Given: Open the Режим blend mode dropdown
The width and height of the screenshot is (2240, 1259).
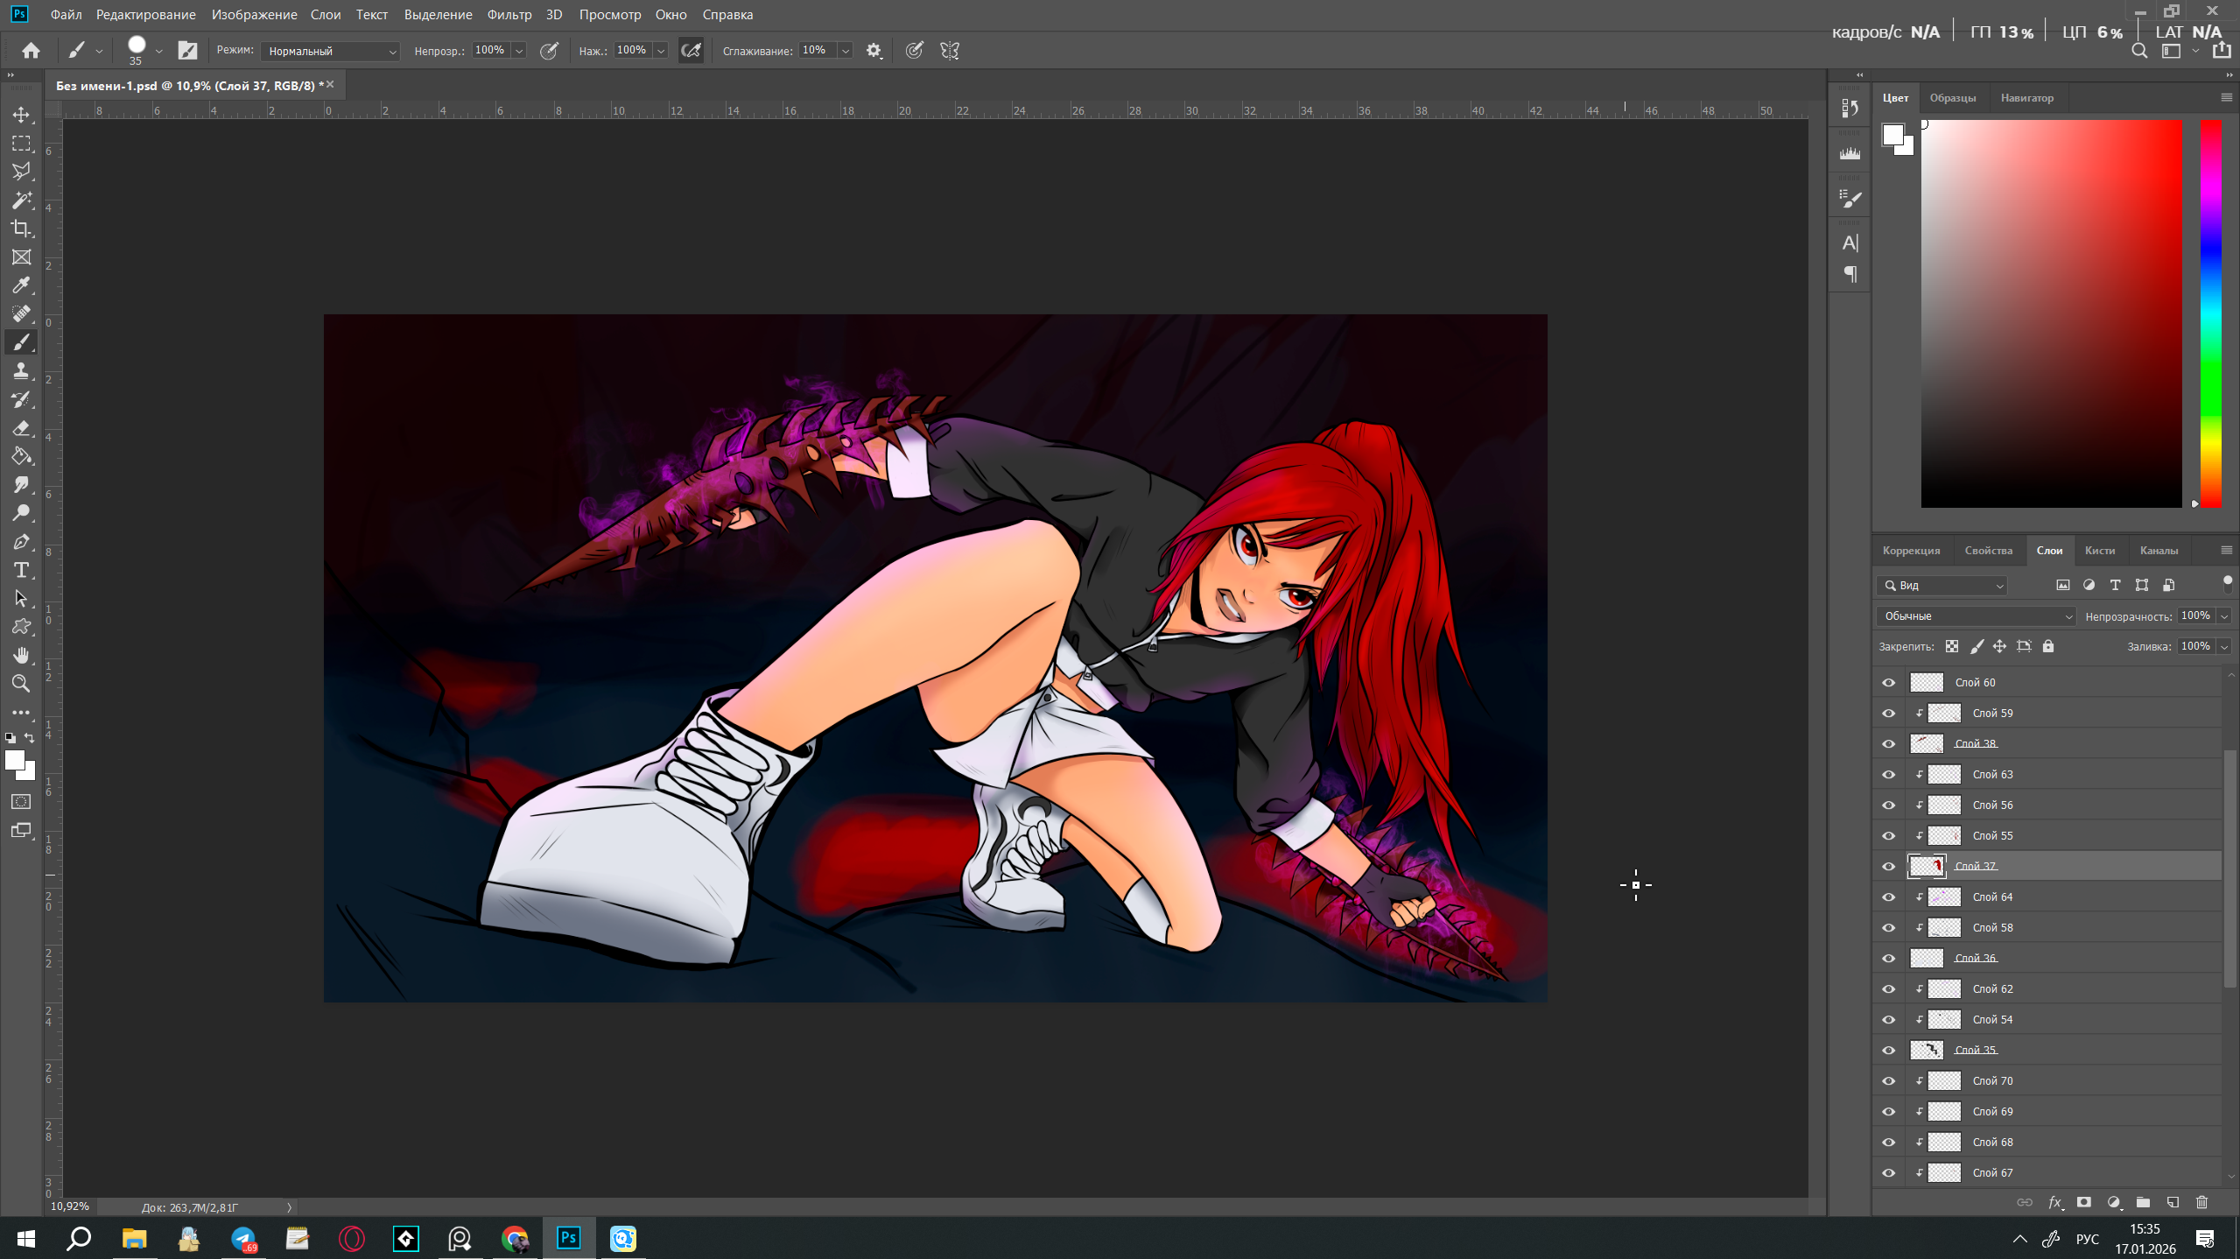Looking at the screenshot, I should [330, 51].
